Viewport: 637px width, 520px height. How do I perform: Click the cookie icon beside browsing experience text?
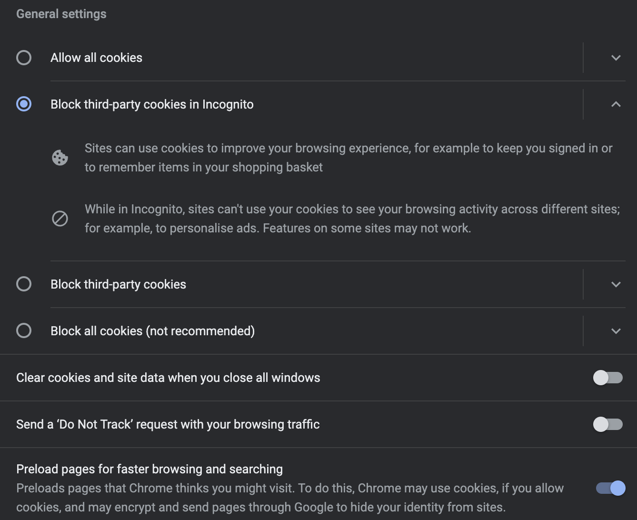click(x=60, y=158)
